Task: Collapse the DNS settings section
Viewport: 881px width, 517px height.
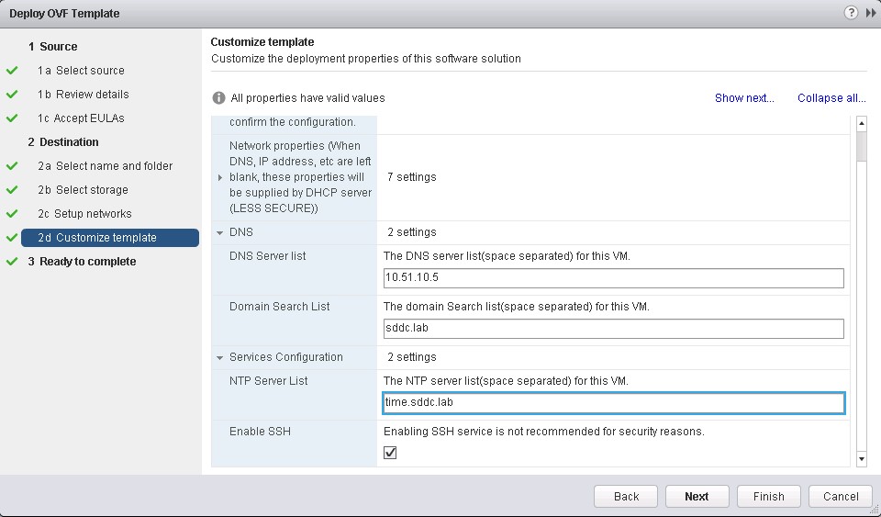Action: tap(220, 232)
